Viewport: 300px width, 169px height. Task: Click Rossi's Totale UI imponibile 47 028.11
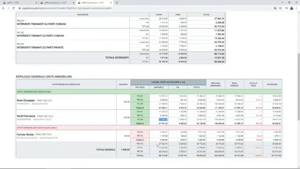click(x=163, y=108)
